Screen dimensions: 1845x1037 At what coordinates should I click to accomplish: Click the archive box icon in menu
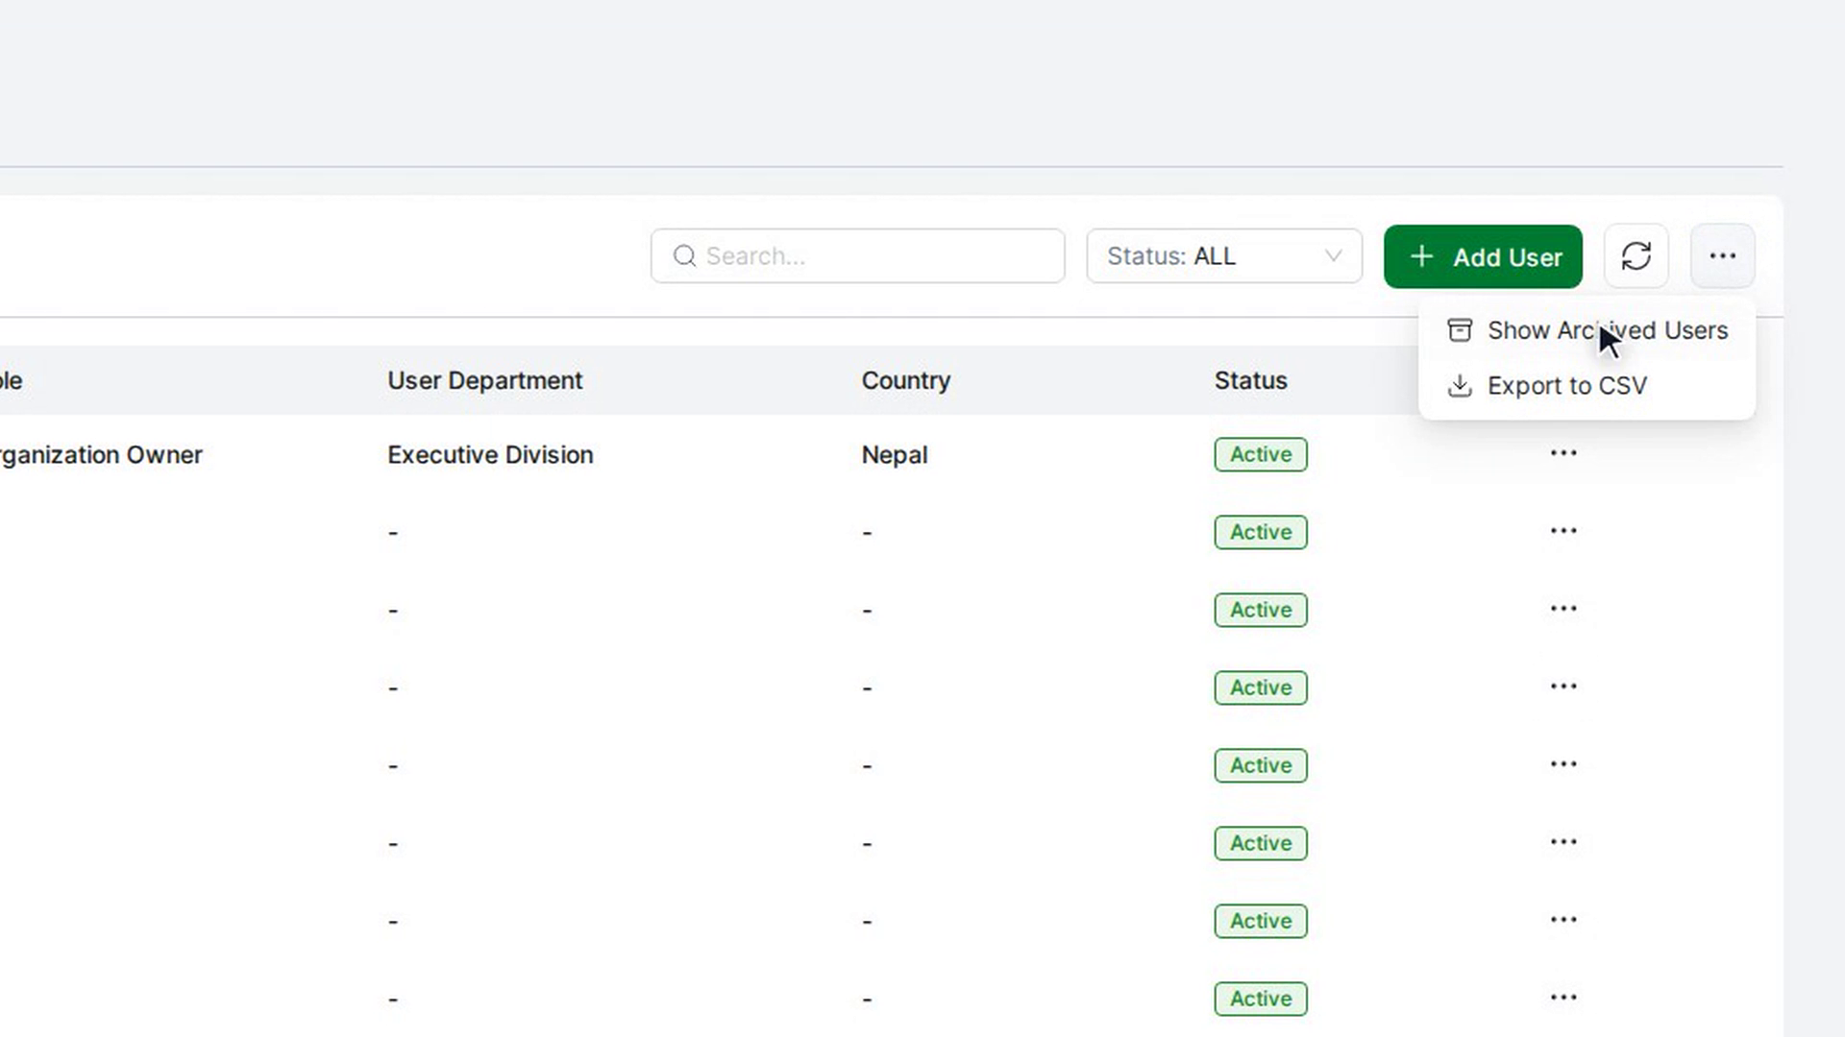pos(1460,330)
